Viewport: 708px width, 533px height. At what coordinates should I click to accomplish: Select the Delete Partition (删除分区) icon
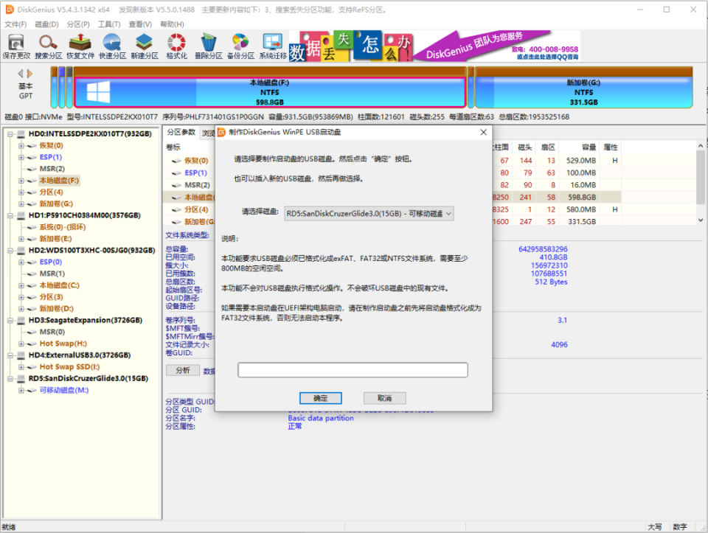point(209,46)
